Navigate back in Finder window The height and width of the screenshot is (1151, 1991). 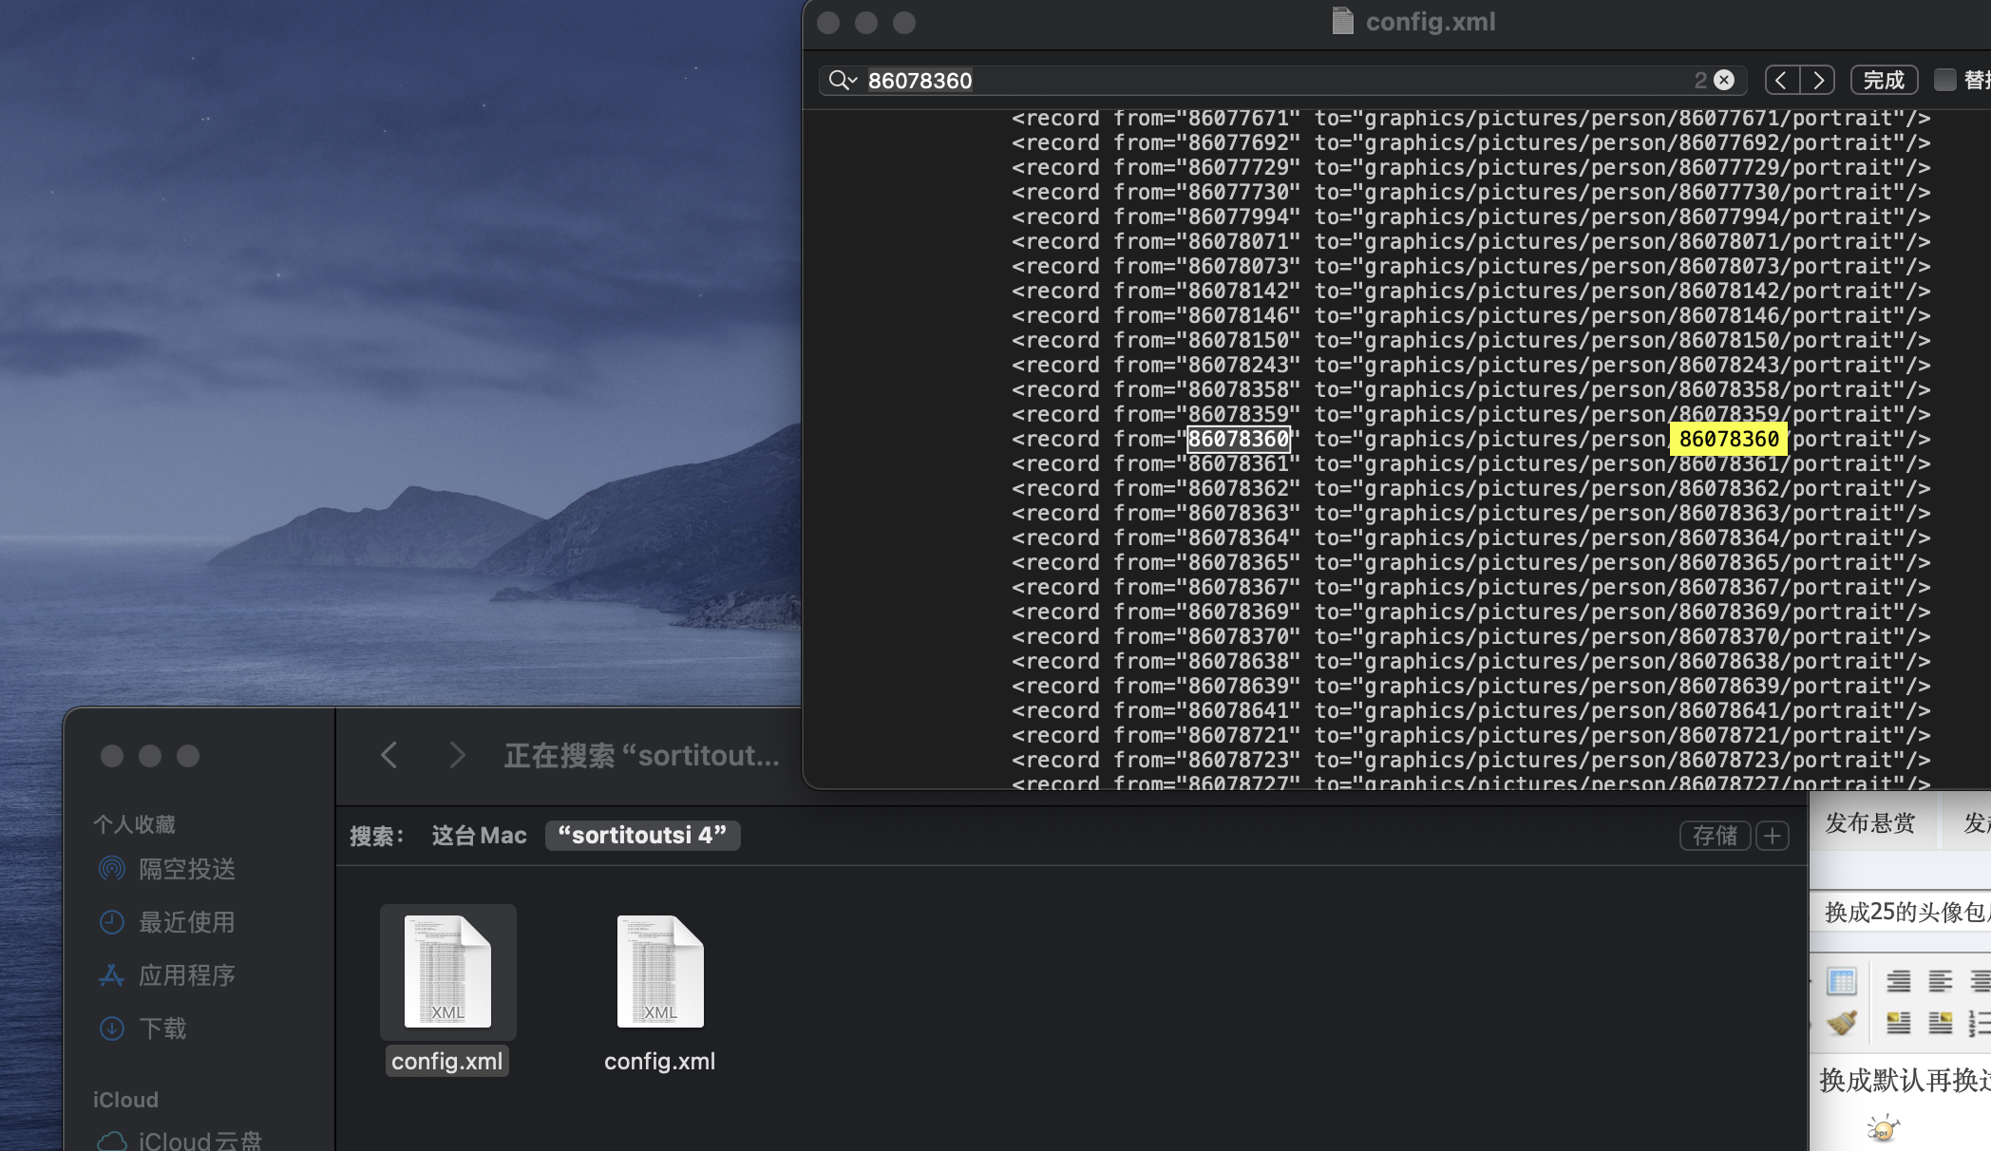(389, 756)
